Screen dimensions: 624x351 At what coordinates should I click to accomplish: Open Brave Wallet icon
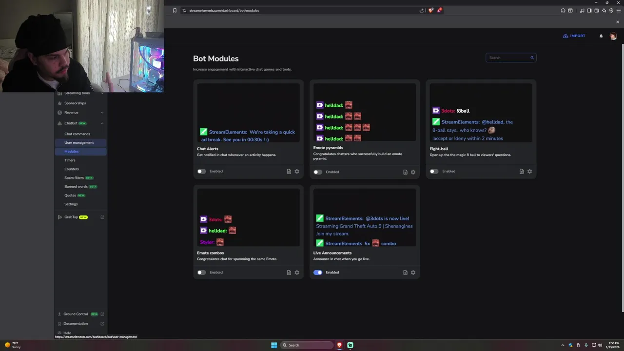coord(596,10)
